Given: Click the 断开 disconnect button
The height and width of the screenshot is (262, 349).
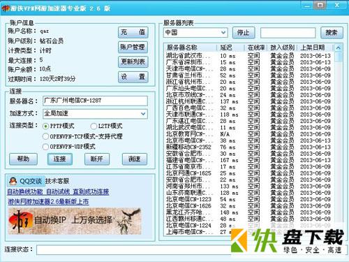Looking at the screenshot, I should point(97,159).
